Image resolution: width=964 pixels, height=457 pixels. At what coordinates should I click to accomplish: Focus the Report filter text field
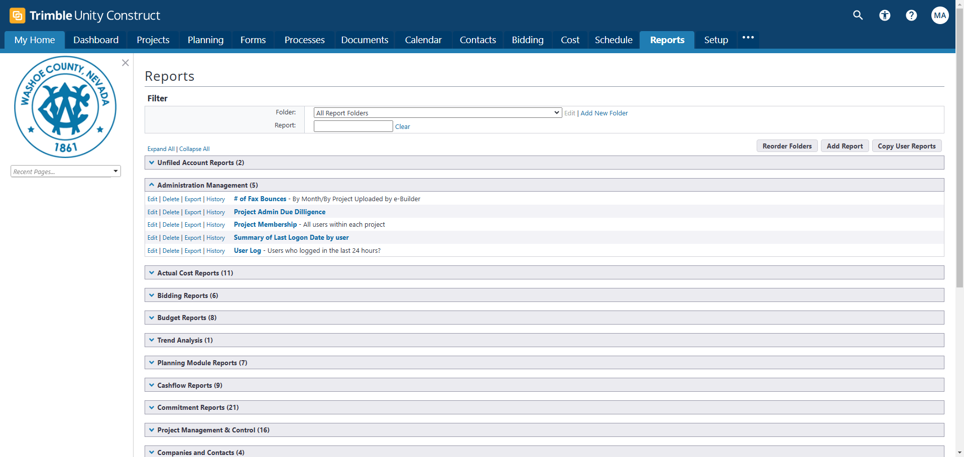pos(353,126)
